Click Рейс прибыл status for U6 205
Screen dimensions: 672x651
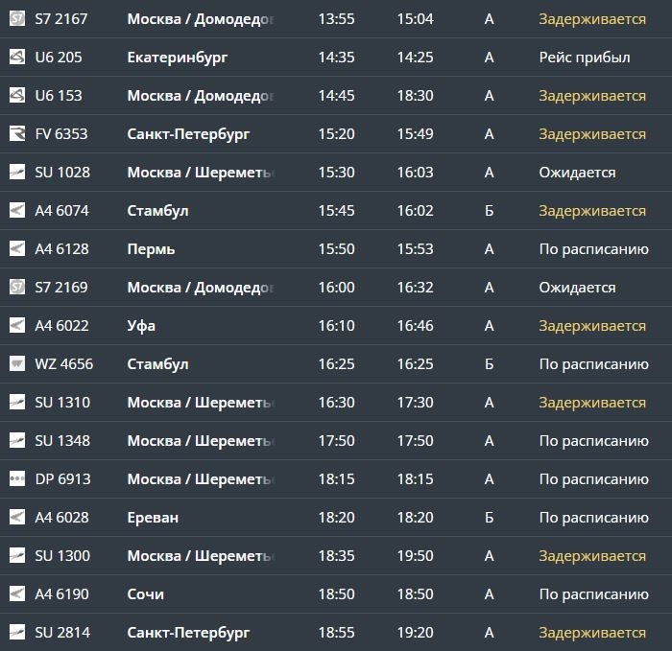(x=585, y=58)
